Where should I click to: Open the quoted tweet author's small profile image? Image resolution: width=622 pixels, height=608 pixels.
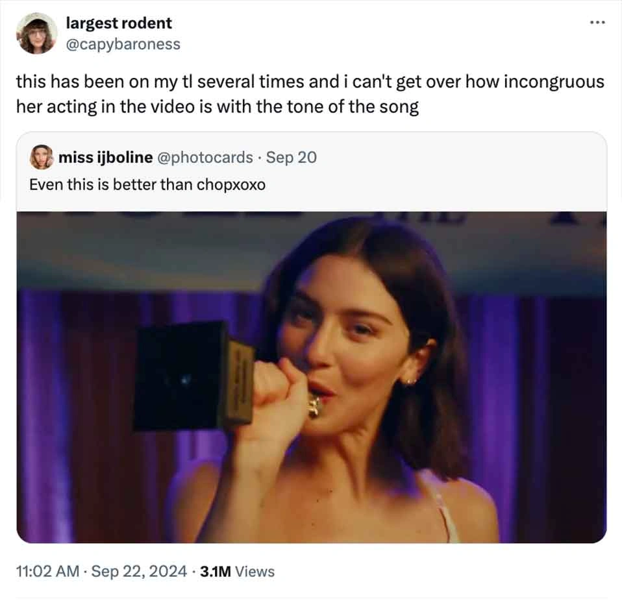point(40,157)
